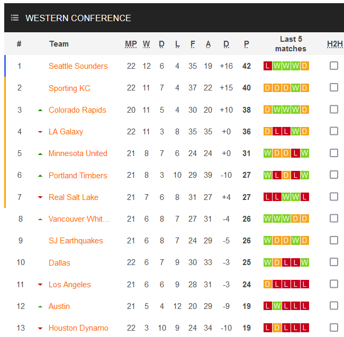Open the Portland Timbers team link

pyautogui.click(x=78, y=176)
